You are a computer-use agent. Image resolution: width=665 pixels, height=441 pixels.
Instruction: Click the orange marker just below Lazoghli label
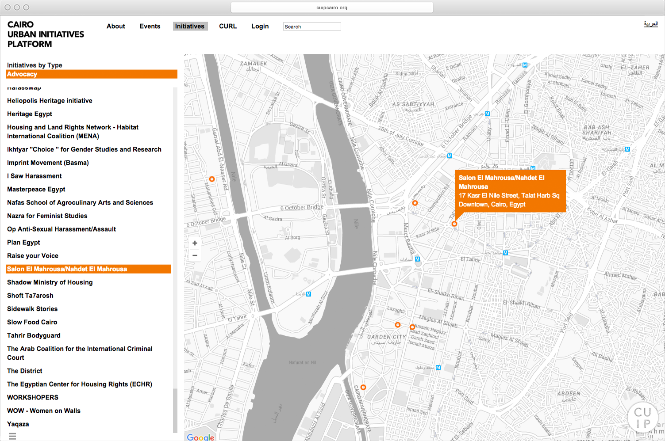pos(398,325)
